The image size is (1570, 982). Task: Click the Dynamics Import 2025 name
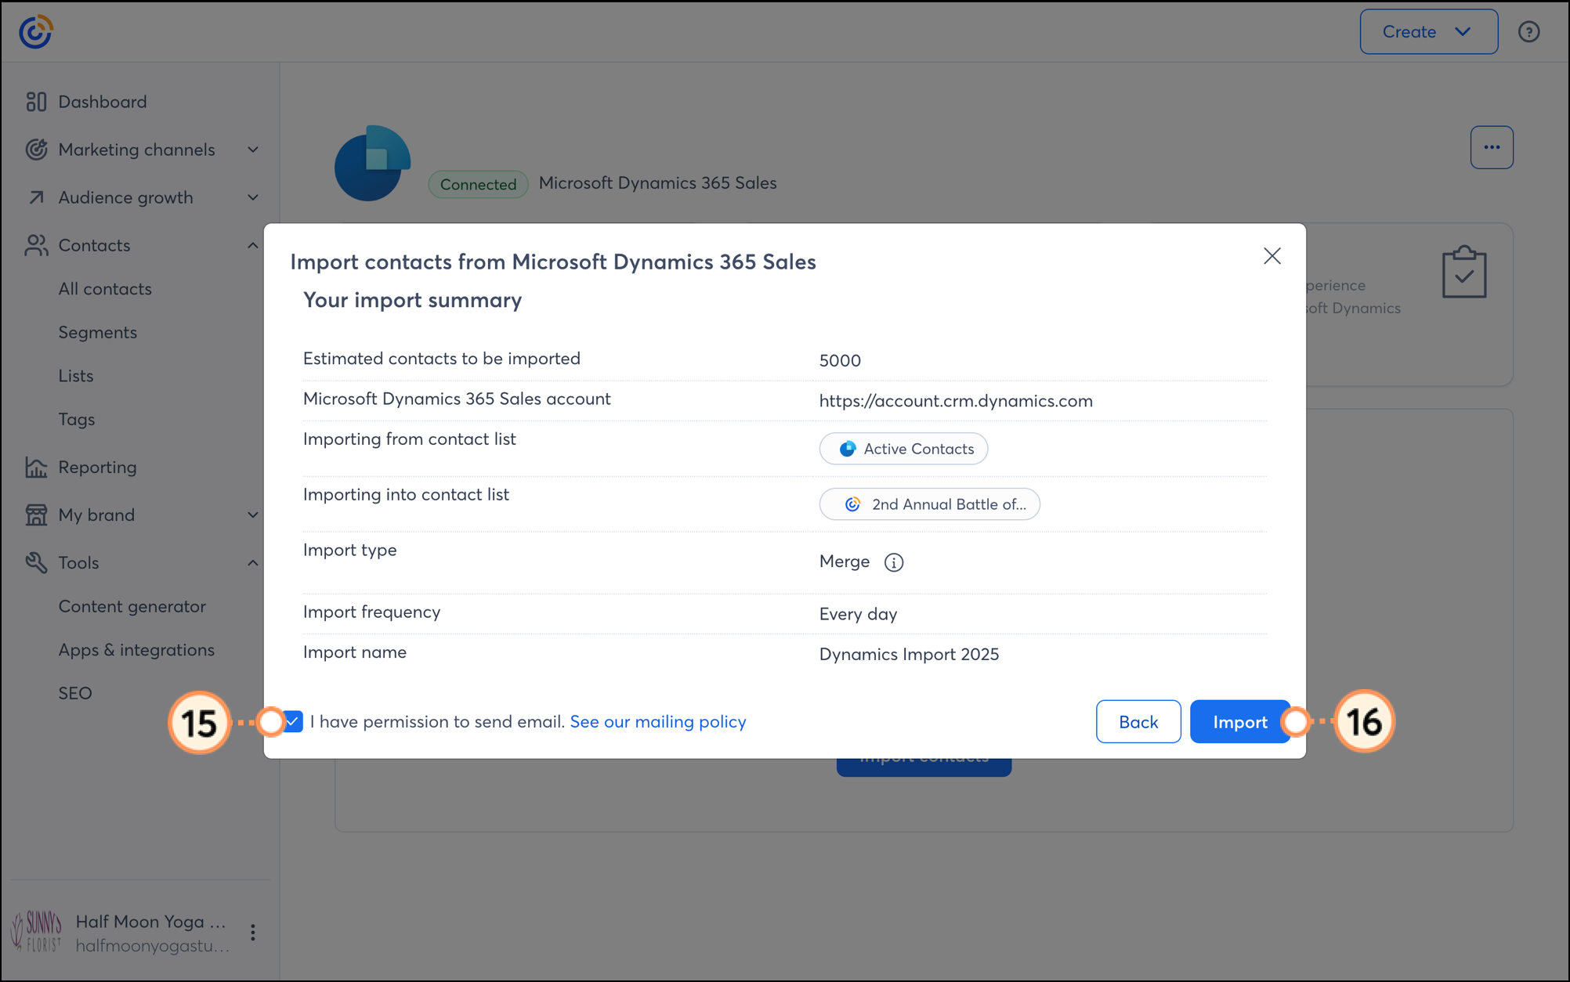pyautogui.click(x=909, y=655)
